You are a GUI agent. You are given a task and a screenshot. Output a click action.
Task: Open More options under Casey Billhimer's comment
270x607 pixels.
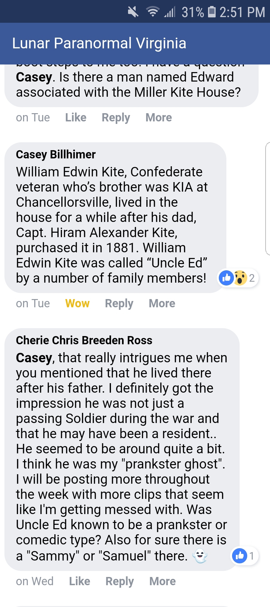coord(162,303)
